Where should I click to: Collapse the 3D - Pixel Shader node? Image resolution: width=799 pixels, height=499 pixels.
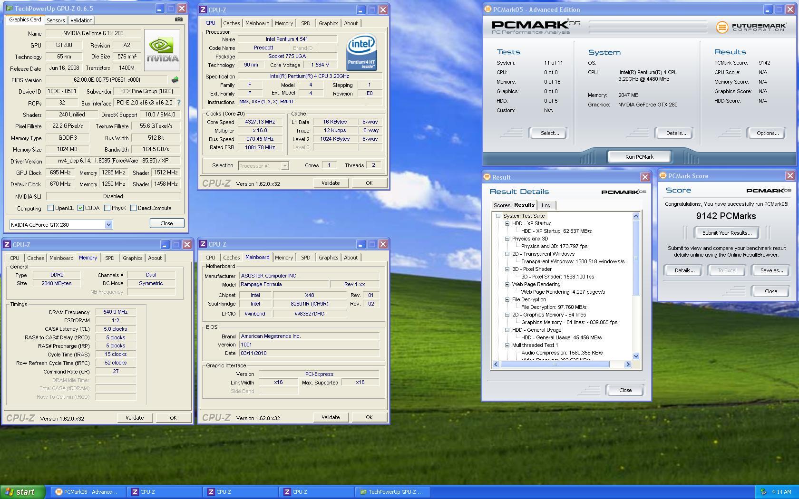pyautogui.click(x=507, y=269)
